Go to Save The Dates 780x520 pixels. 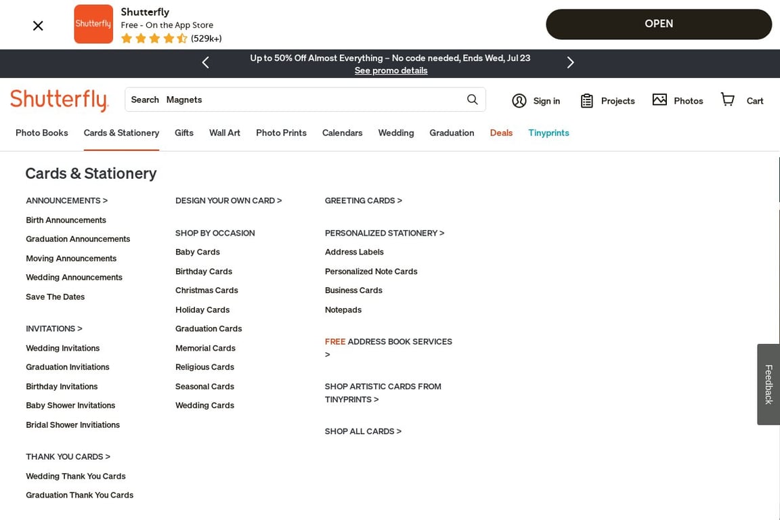coord(56,297)
